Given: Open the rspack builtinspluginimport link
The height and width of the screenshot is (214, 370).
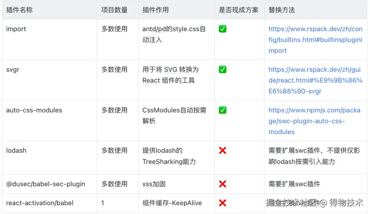Looking at the screenshot, I should 315,40.
